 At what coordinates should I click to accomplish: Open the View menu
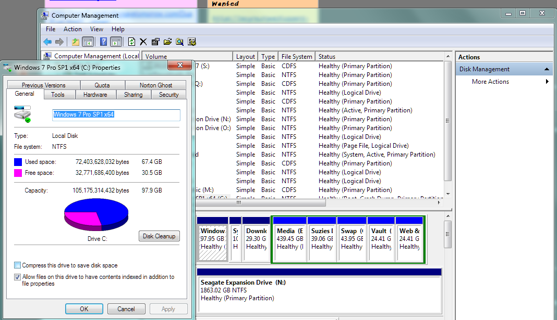[96, 29]
